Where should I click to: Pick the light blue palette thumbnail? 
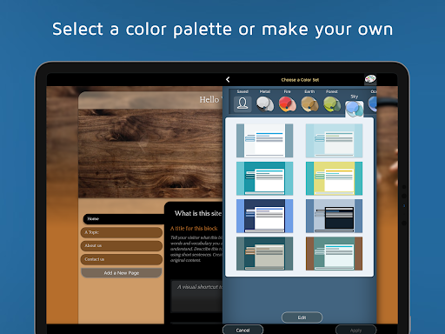click(x=334, y=141)
